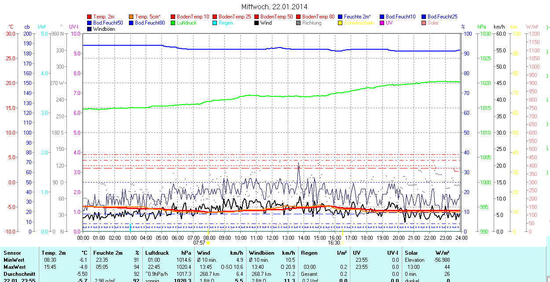Screen dimensions: 550x282
Task: Click the cyan Regen legend square
Action: [215, 23]
